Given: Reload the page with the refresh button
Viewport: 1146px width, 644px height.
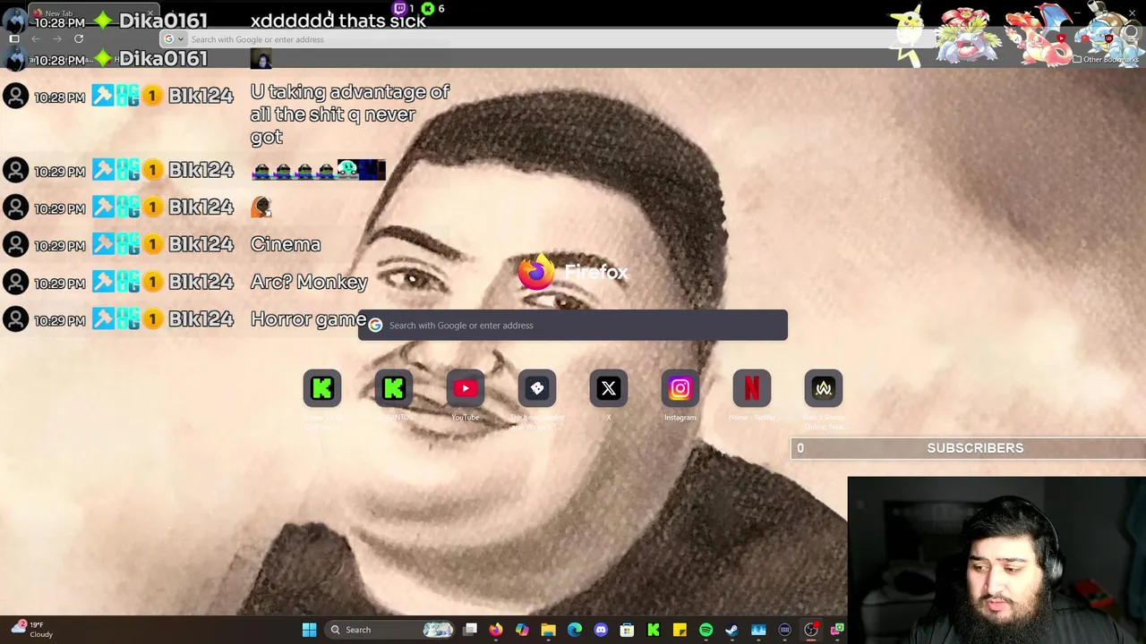Looking at the screenshot, I should pos(79,39).
